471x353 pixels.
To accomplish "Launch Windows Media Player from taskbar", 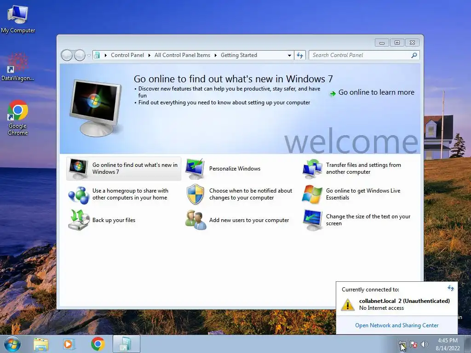I will pos(69,344).
